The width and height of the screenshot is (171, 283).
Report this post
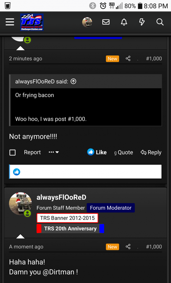32,152
